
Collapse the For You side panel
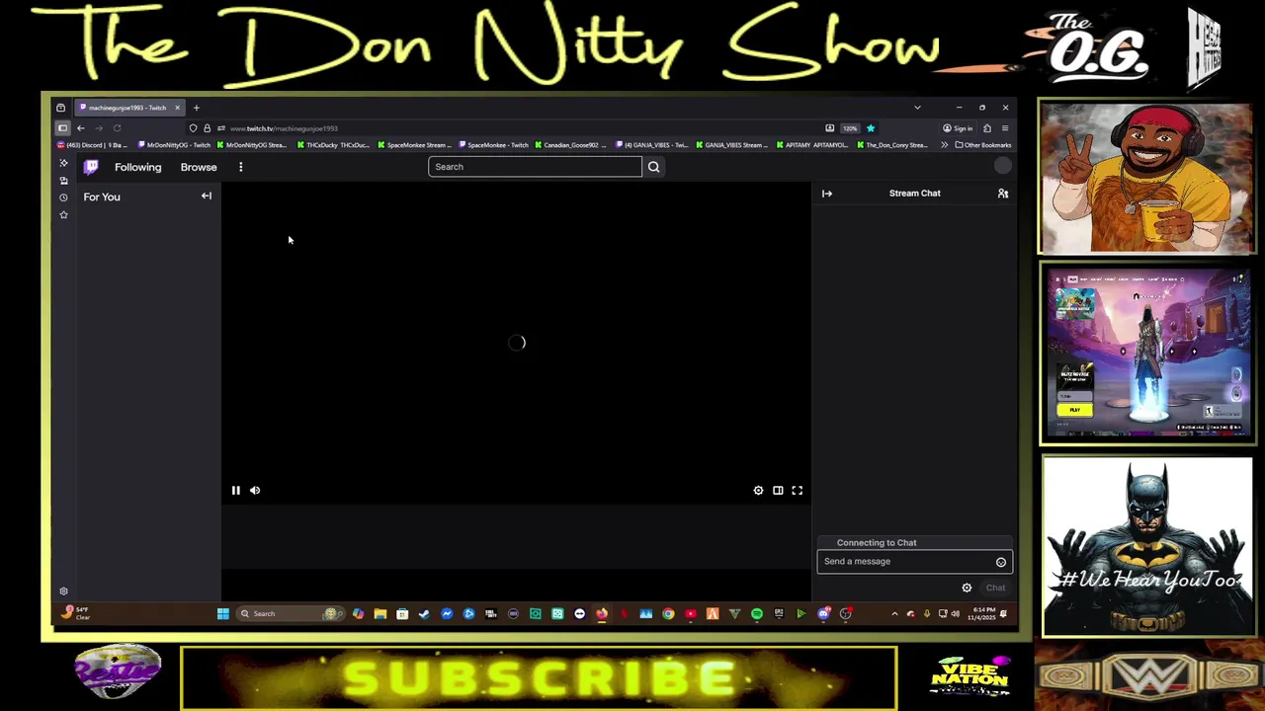207,196
